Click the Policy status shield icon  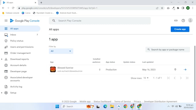point(6,41)
